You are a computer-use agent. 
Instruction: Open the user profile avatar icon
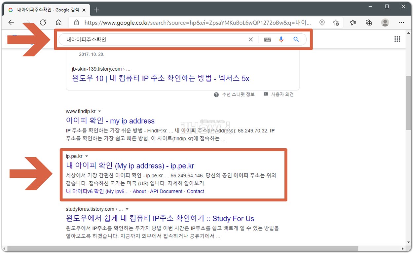385,22
